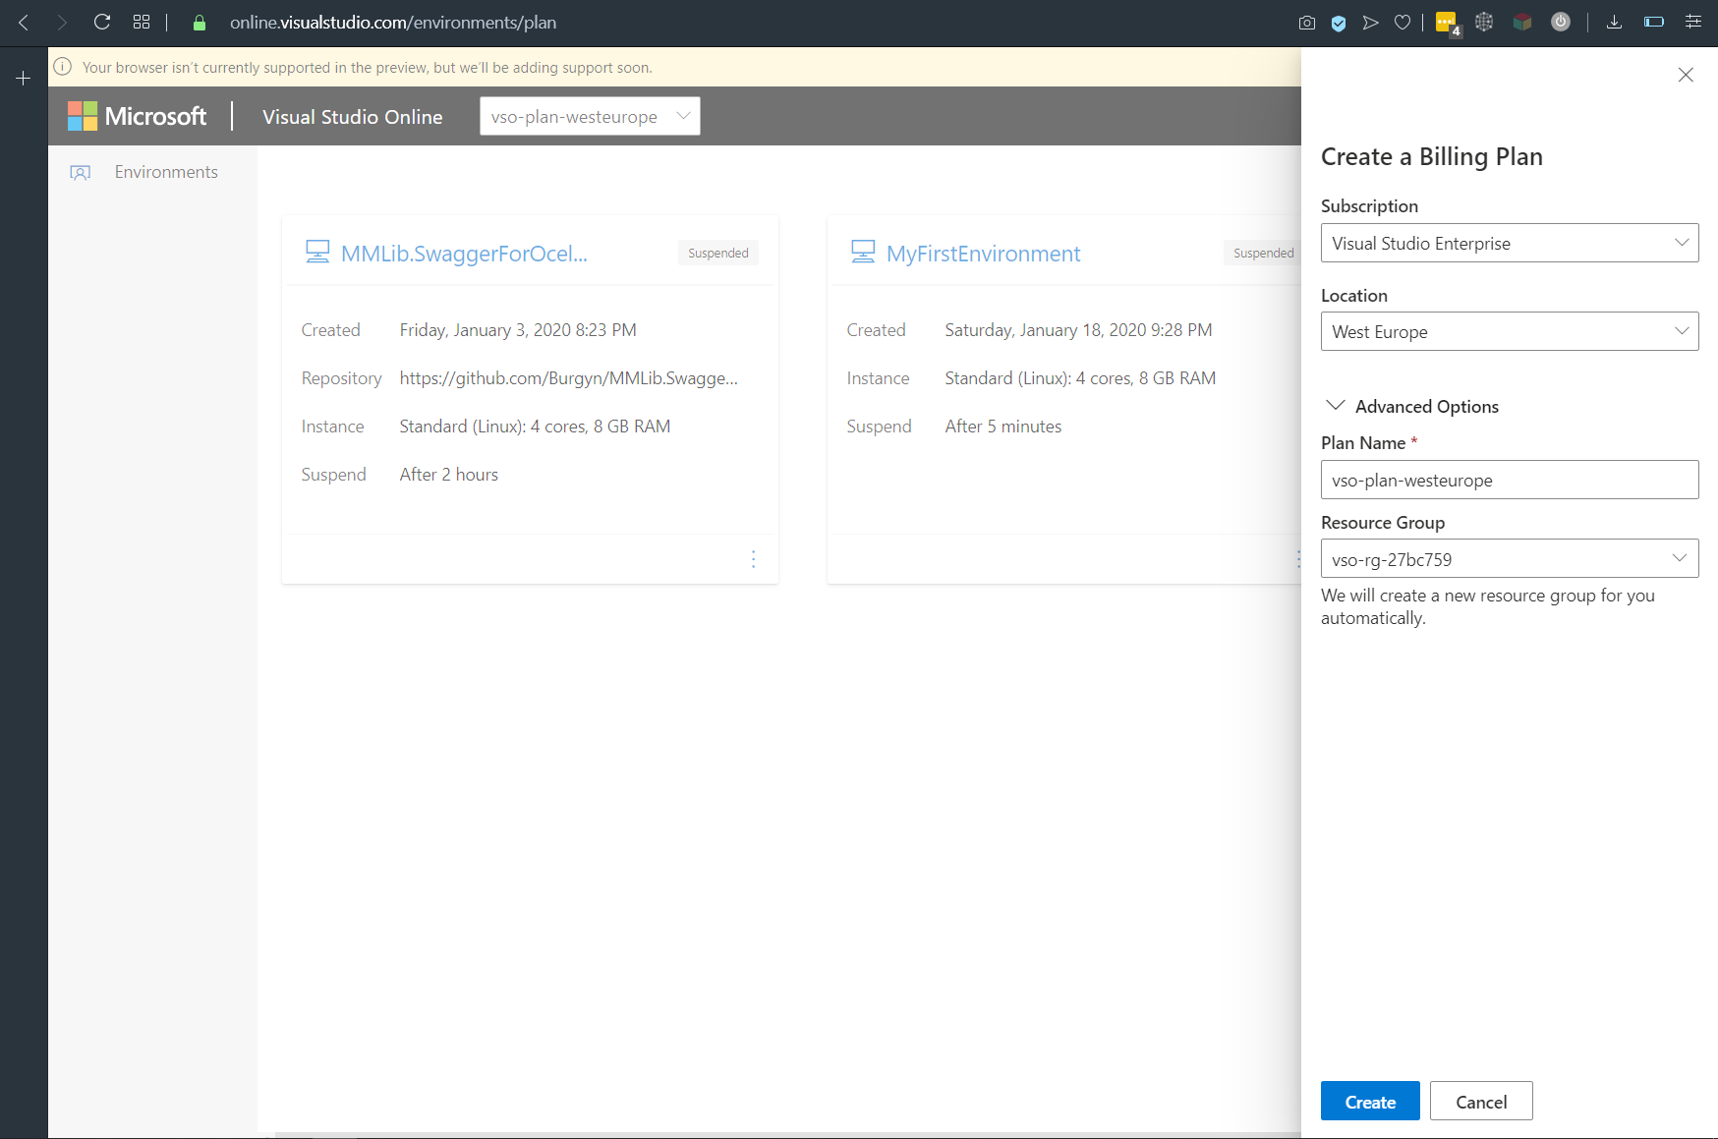Click the cube extension icon
This screenshot has height=1139, width=1718.
point(1522,22)
